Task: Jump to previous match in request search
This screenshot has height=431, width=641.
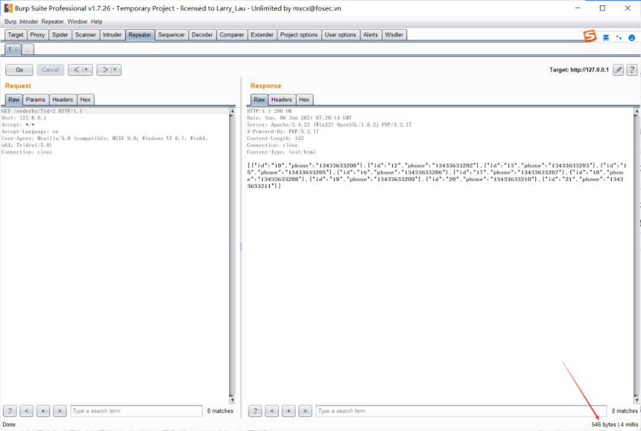Action: point(27,411)
